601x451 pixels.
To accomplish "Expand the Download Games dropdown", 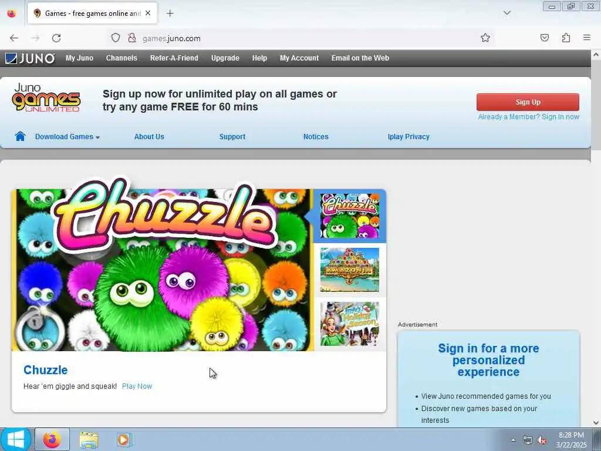I will pos(67,136).
